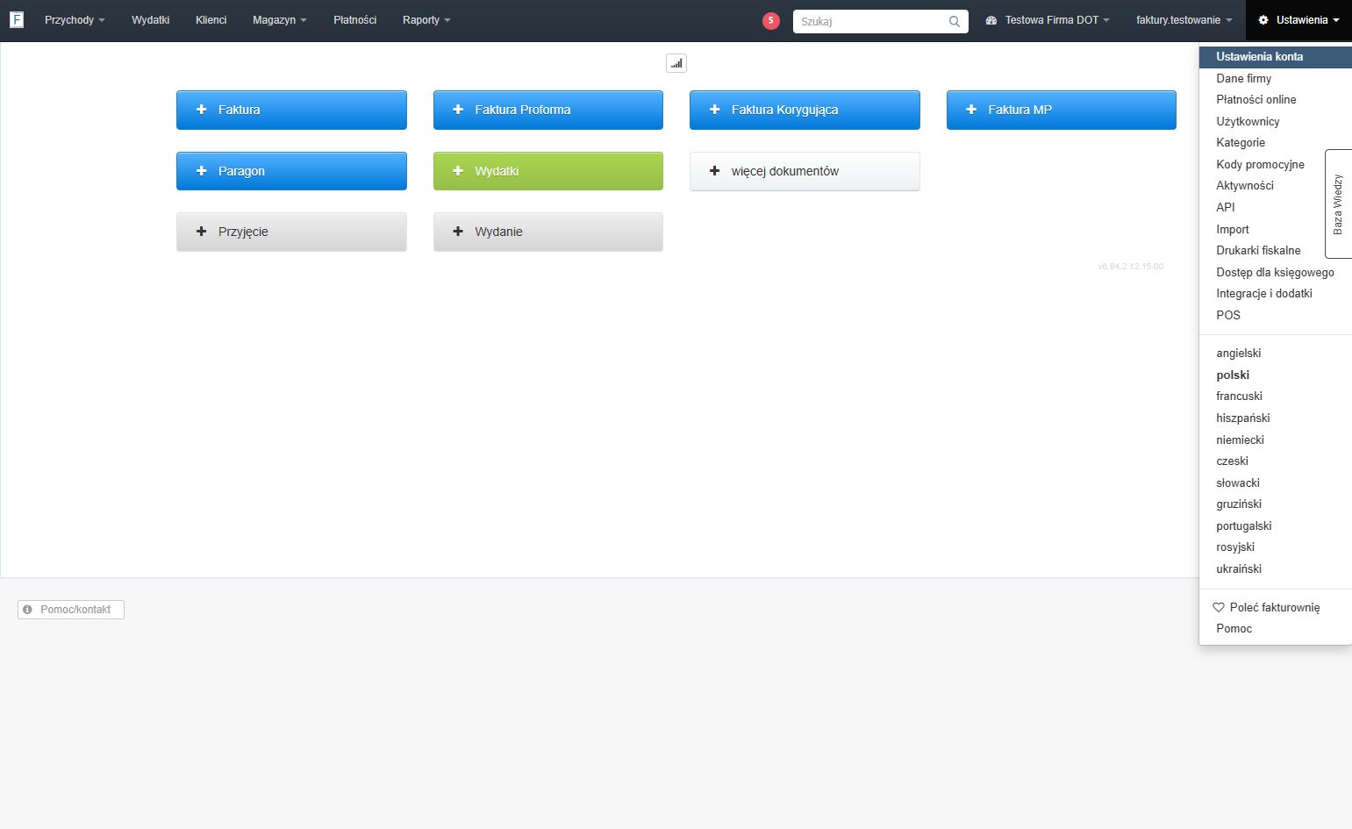Go to Wydatki in the top menu
1352x829 pixels.
tap(150, 20)
